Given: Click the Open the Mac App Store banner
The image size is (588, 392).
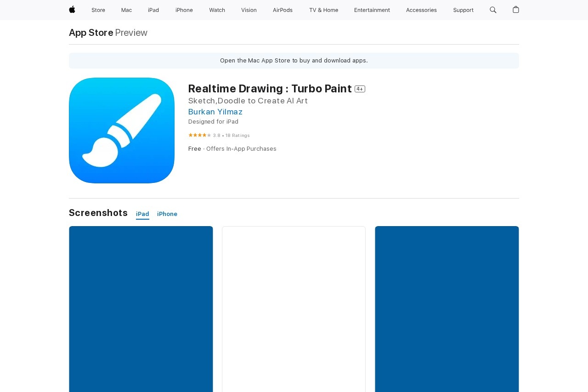Looking at the screenshot, I should point(294,61).
